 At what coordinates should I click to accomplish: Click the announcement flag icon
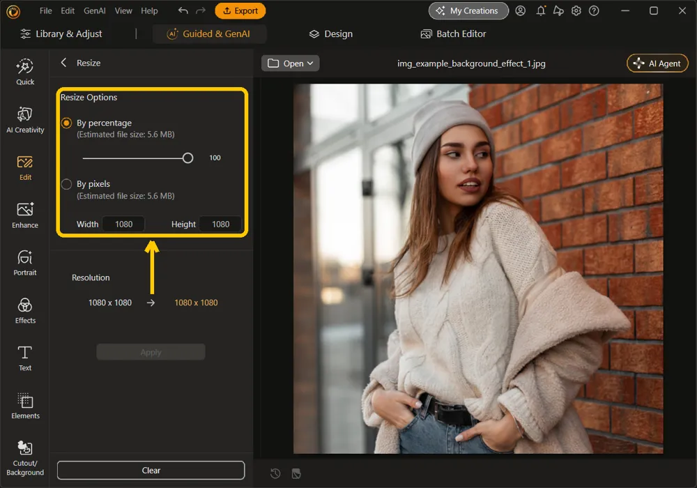coord(558,10)
